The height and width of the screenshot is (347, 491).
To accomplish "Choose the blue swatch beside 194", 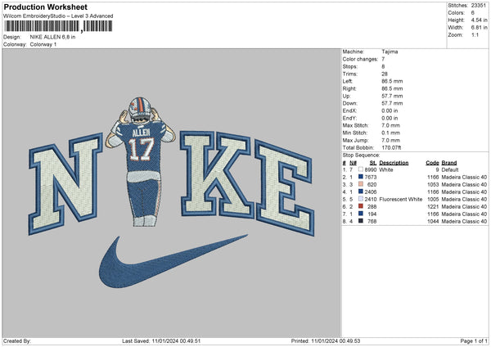I will pos(361,214).
